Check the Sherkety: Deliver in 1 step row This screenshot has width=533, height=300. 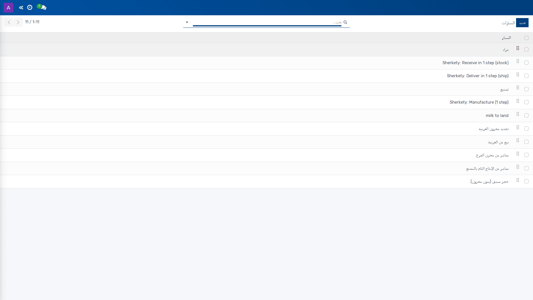coord(526,76)
